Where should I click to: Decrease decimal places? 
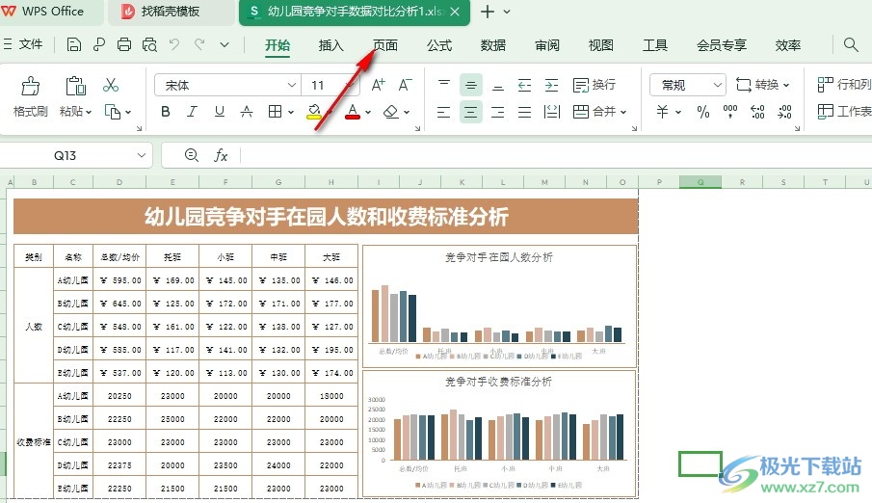(784, 112)
